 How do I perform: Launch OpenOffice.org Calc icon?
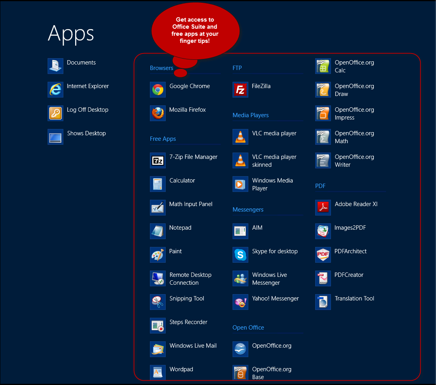click(x=323, y=66)
